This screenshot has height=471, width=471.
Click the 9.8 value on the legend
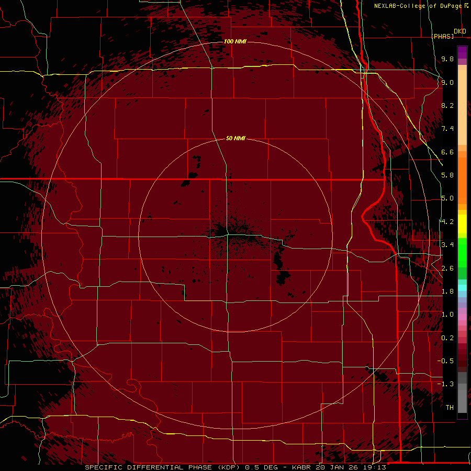coord(447,59)
